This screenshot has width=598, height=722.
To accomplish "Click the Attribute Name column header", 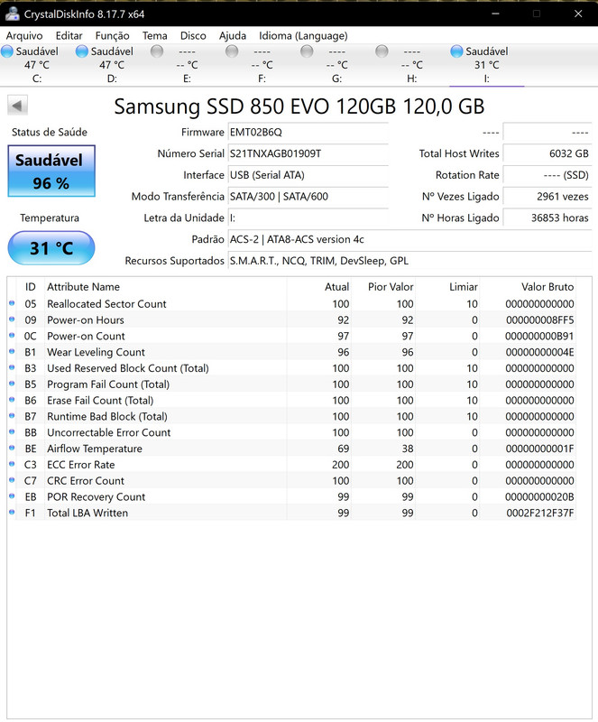I will click(x=165, y=287).
